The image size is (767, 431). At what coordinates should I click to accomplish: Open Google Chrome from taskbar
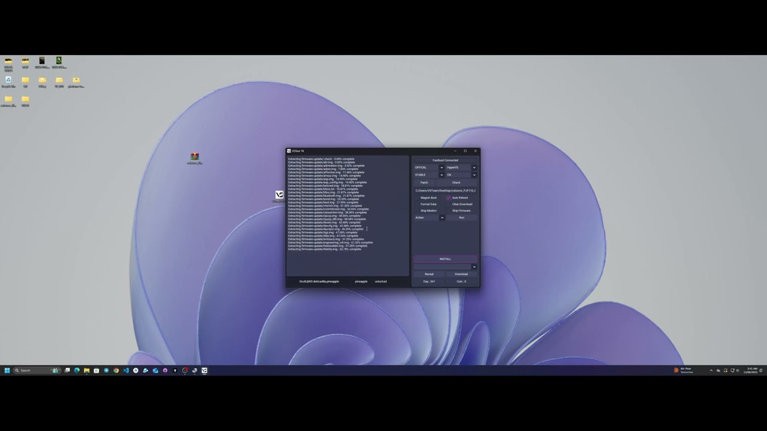pyautogui.click(x=116, y=371)
